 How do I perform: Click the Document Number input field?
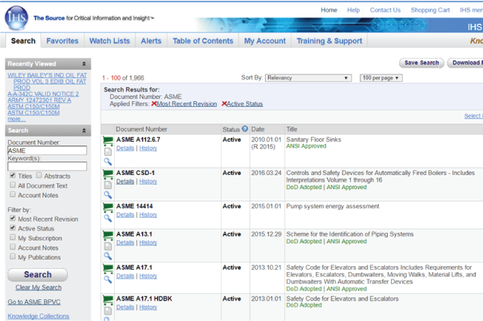(47, 151)
